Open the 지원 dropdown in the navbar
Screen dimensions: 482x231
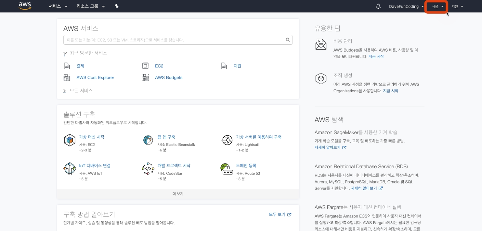(457, 6)
